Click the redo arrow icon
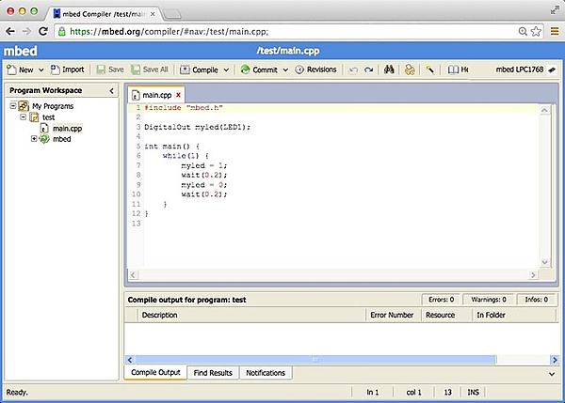Viewport: 565px width, 403px height. click(369, 70)
